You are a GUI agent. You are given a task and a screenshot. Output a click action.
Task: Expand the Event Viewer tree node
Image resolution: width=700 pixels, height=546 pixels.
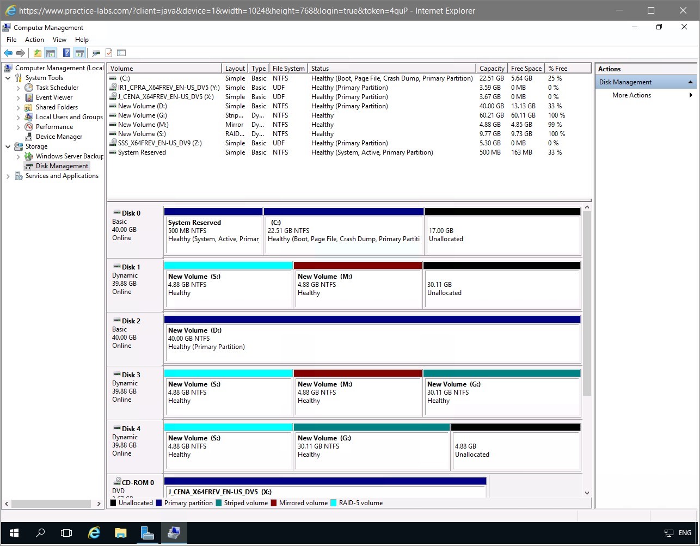(19, 98)
